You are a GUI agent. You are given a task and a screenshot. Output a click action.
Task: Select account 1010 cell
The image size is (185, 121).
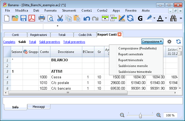pyautogui.click(x=44, y=83)
